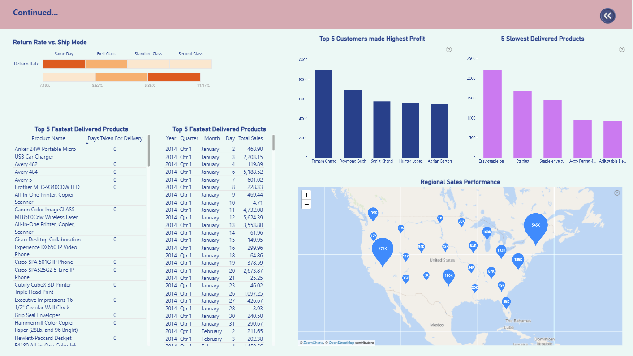Select the Grip Seal Envelopes row
Image resolution: width=633 pixels, height=356 pixels.
[80, 315]
